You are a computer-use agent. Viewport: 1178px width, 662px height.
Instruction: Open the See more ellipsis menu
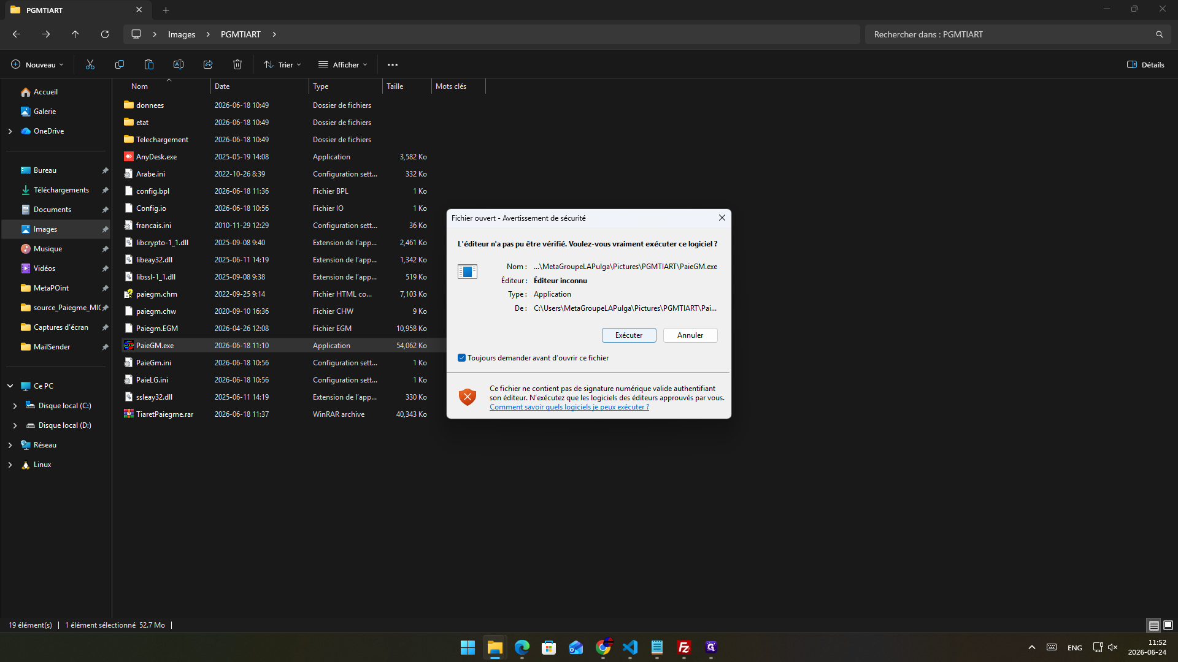pyautogui.click(x=393, y=64)
